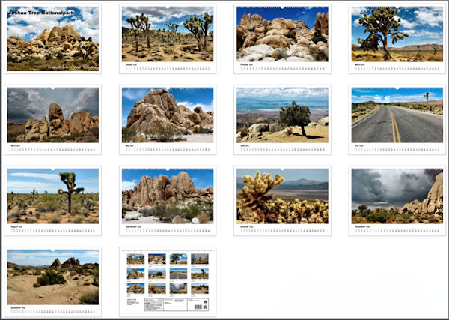Select the Oktober page with cholla cactus
The image size is (449, 320).
point(282,195)
